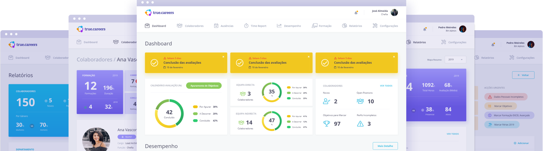Open Configurações tab in front window
The height and width of the screenshot is (151, 543).
(385, 26)
